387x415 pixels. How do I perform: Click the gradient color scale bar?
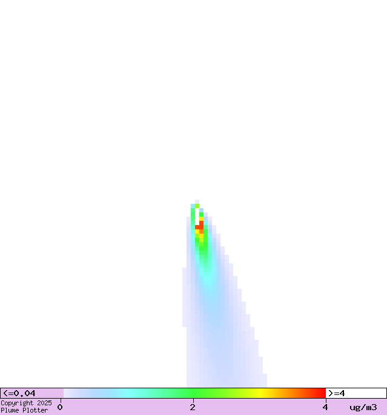tap(194, 393)
